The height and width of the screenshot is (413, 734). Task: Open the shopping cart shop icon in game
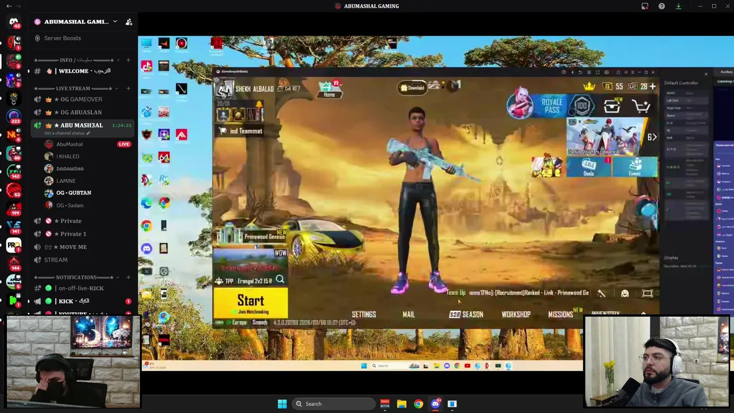[x=641, y=106]
